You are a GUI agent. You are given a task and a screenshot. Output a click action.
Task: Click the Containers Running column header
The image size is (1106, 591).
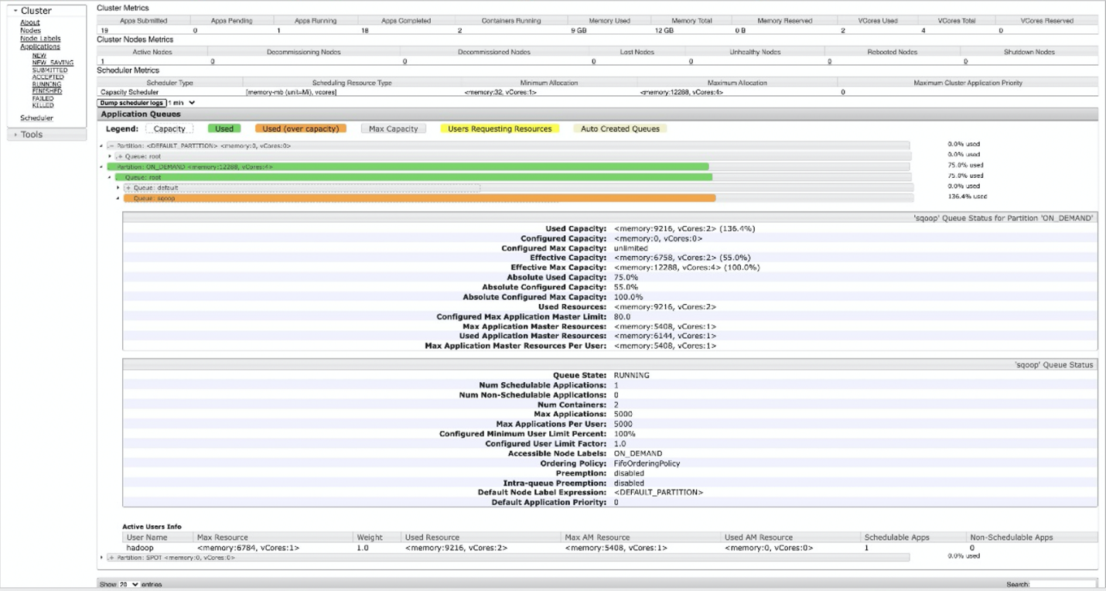[x=511, y=21]
